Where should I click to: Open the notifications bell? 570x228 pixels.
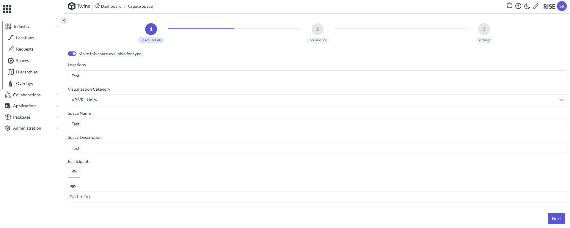509,6
